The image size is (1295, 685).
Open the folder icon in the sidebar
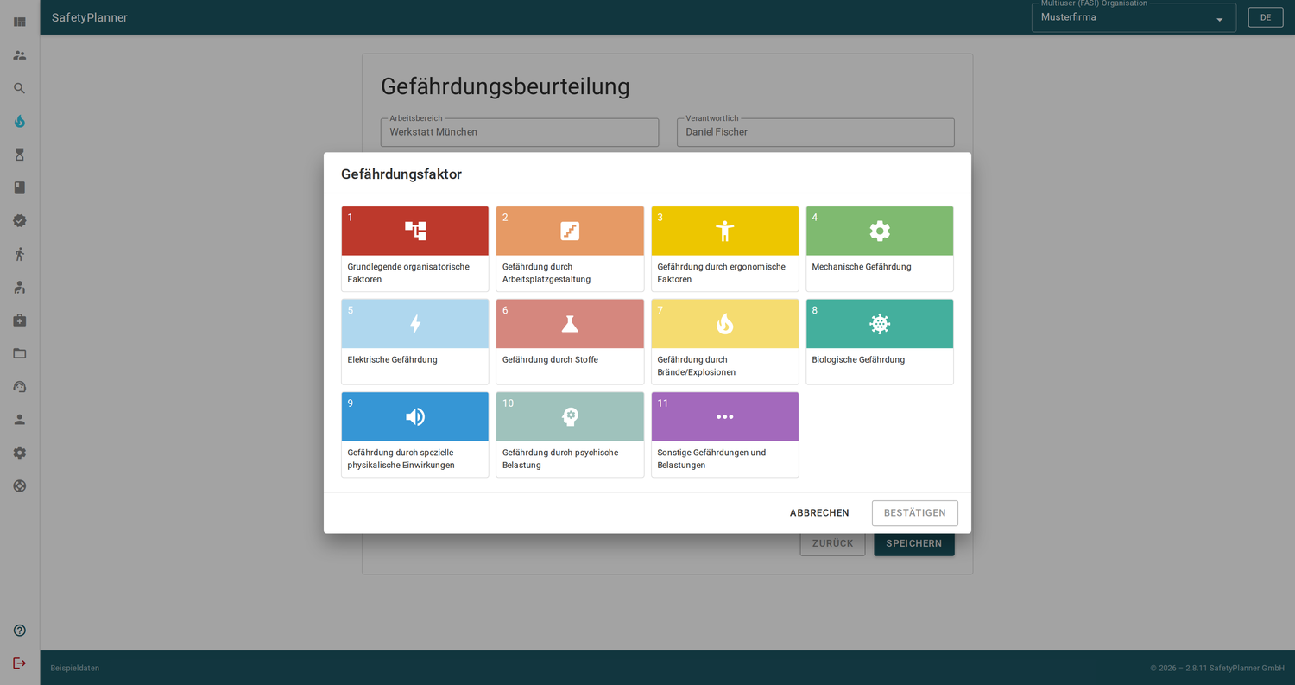click(19, 353)
